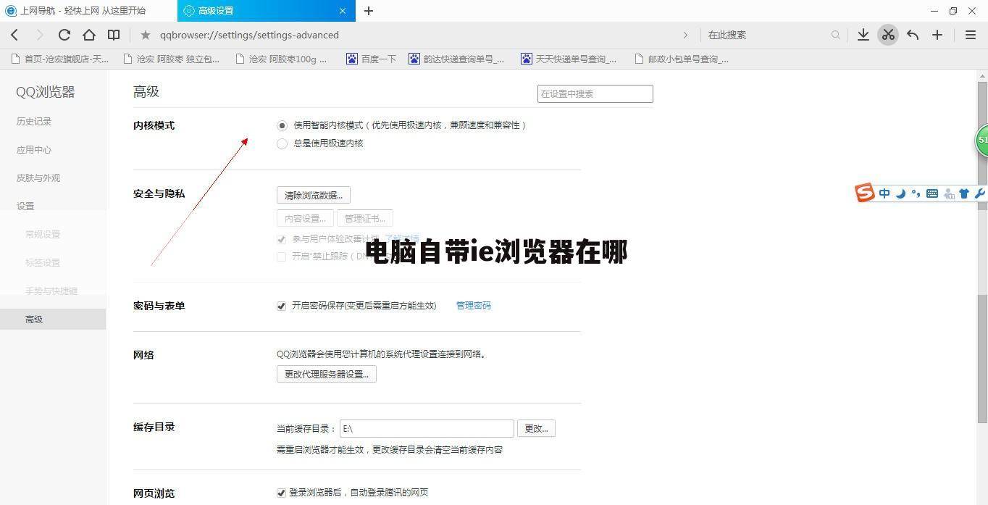Click the forward navigation arrow
988x505 pixels.
pyautogui.click(x=40, y=35)
